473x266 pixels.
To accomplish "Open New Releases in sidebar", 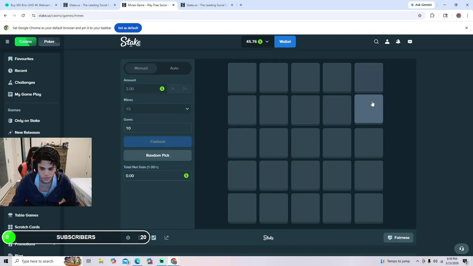I will (27, 132).
